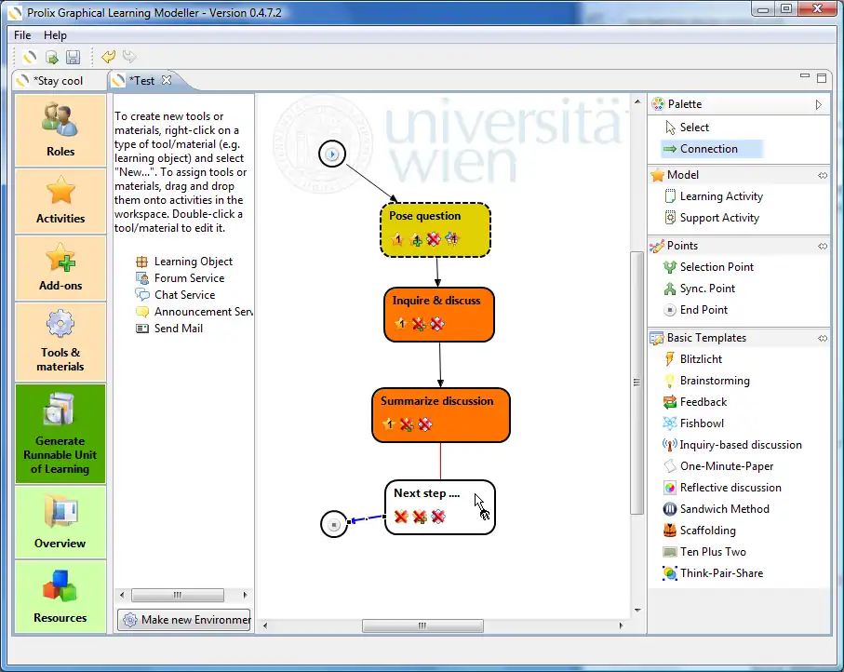Click the horizontal scrollbar in tools panel
844x672 pixels.
(177, 595)
